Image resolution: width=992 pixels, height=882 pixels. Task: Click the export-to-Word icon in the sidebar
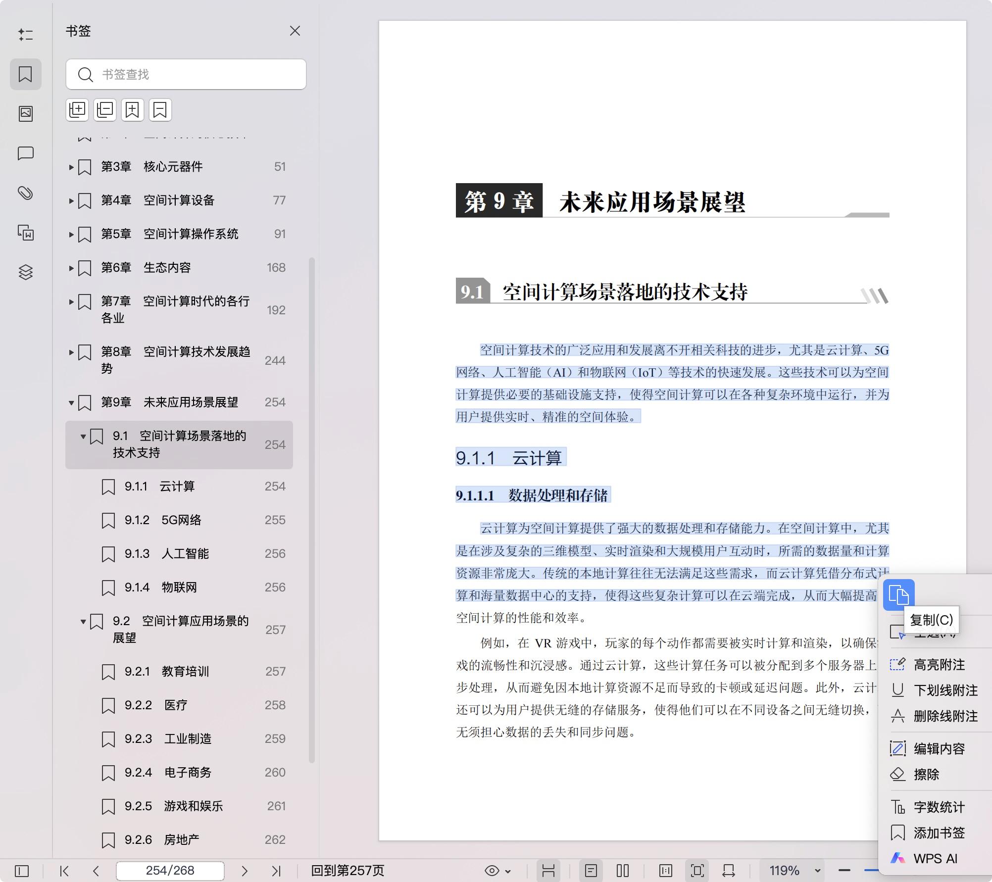click(x=26, y=233)
